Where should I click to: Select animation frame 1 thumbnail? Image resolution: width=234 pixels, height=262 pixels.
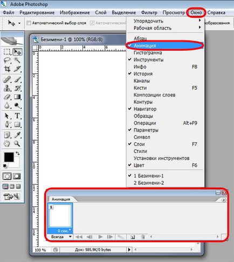click(x=60, y=216)
